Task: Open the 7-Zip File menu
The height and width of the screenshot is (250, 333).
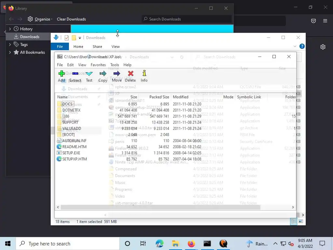Action: [x=60, y=65]
